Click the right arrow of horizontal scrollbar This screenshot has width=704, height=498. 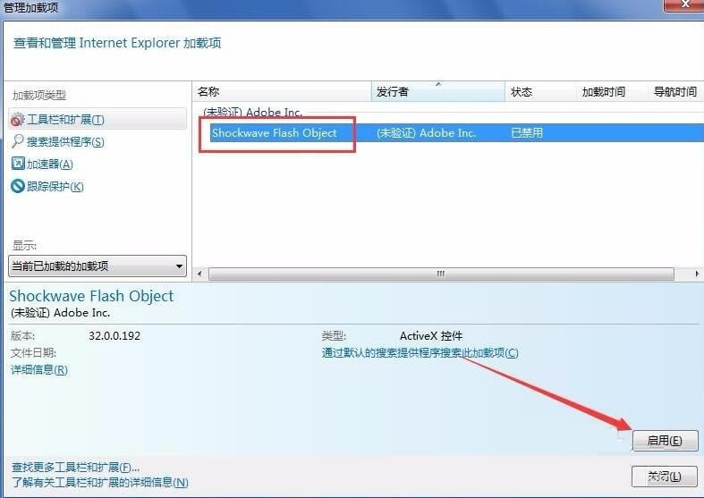pos(697,274)
